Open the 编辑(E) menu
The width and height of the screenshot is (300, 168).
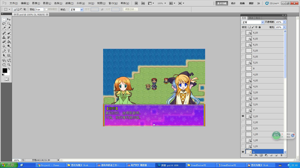pos(25,3)
